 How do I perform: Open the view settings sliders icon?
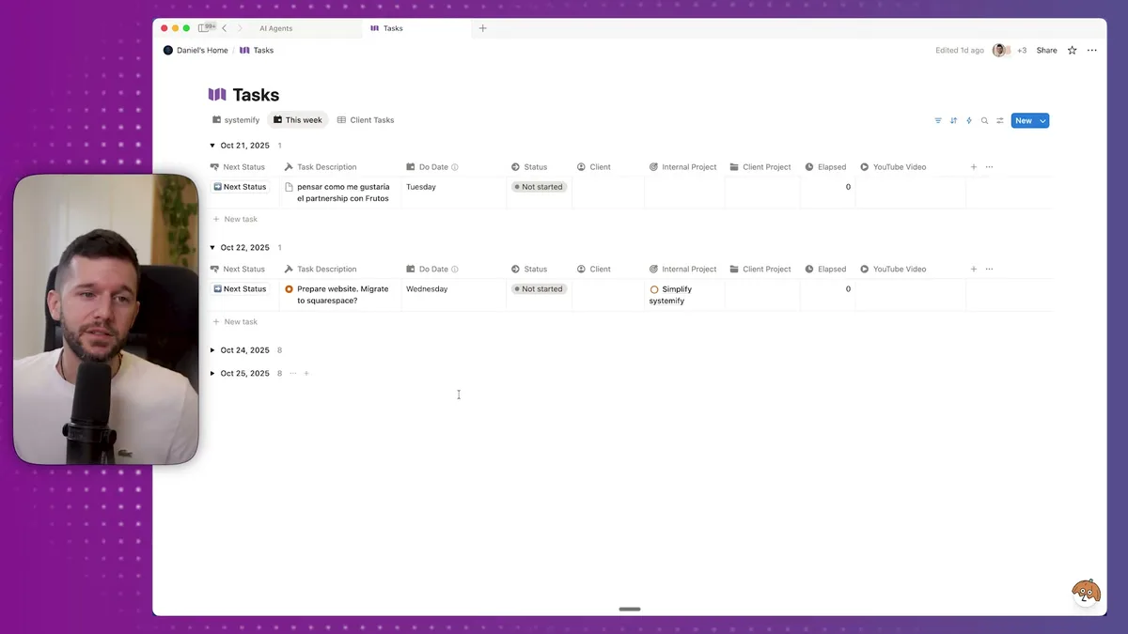point(998,120)
